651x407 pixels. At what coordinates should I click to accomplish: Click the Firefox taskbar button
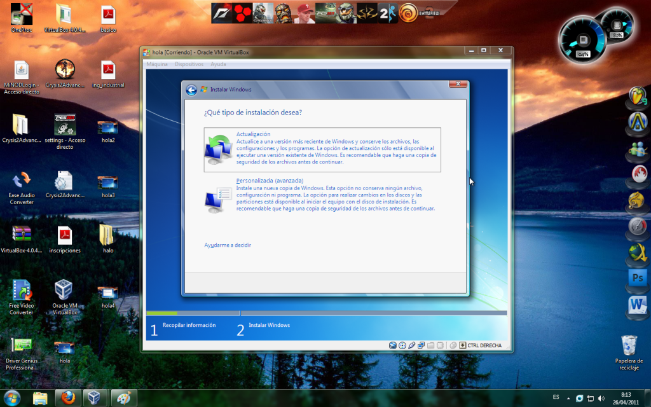click(x=67, y=398)
